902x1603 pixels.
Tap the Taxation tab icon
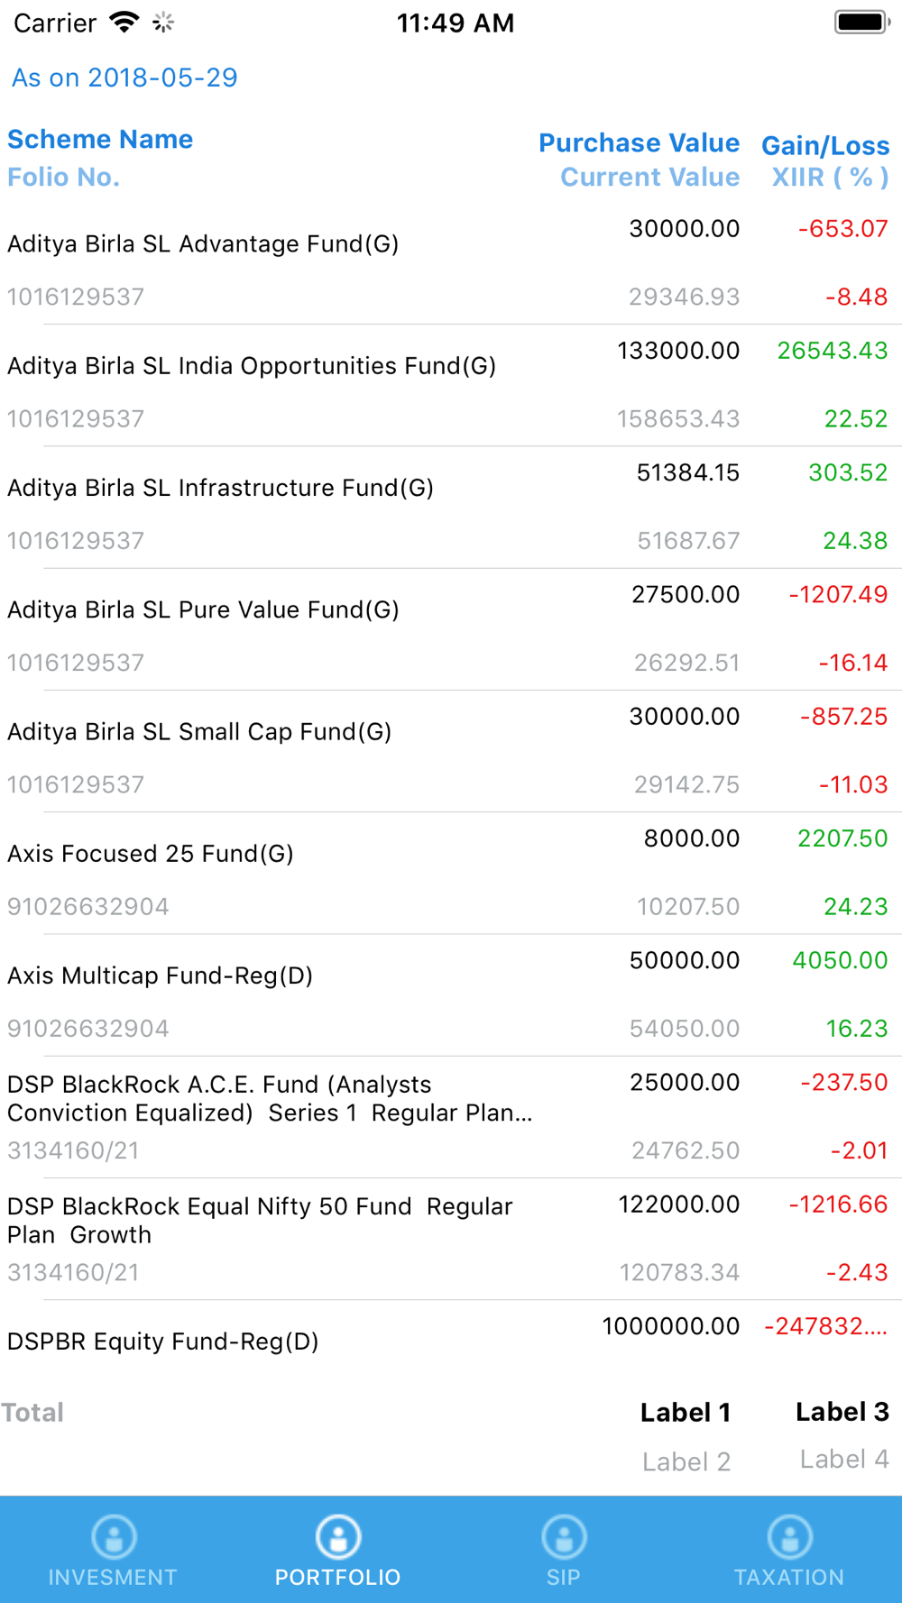click(x=789, y=1537)
